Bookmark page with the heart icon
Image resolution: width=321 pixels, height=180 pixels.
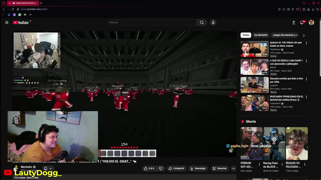pos(297,9)
